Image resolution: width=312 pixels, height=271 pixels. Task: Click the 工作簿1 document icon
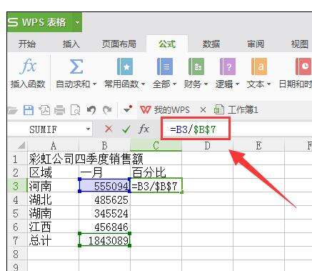click(x=219, y=109)
